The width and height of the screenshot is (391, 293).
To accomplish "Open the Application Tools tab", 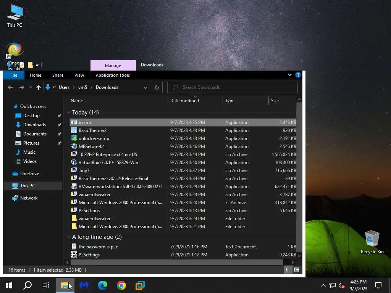I will [113, 75].
